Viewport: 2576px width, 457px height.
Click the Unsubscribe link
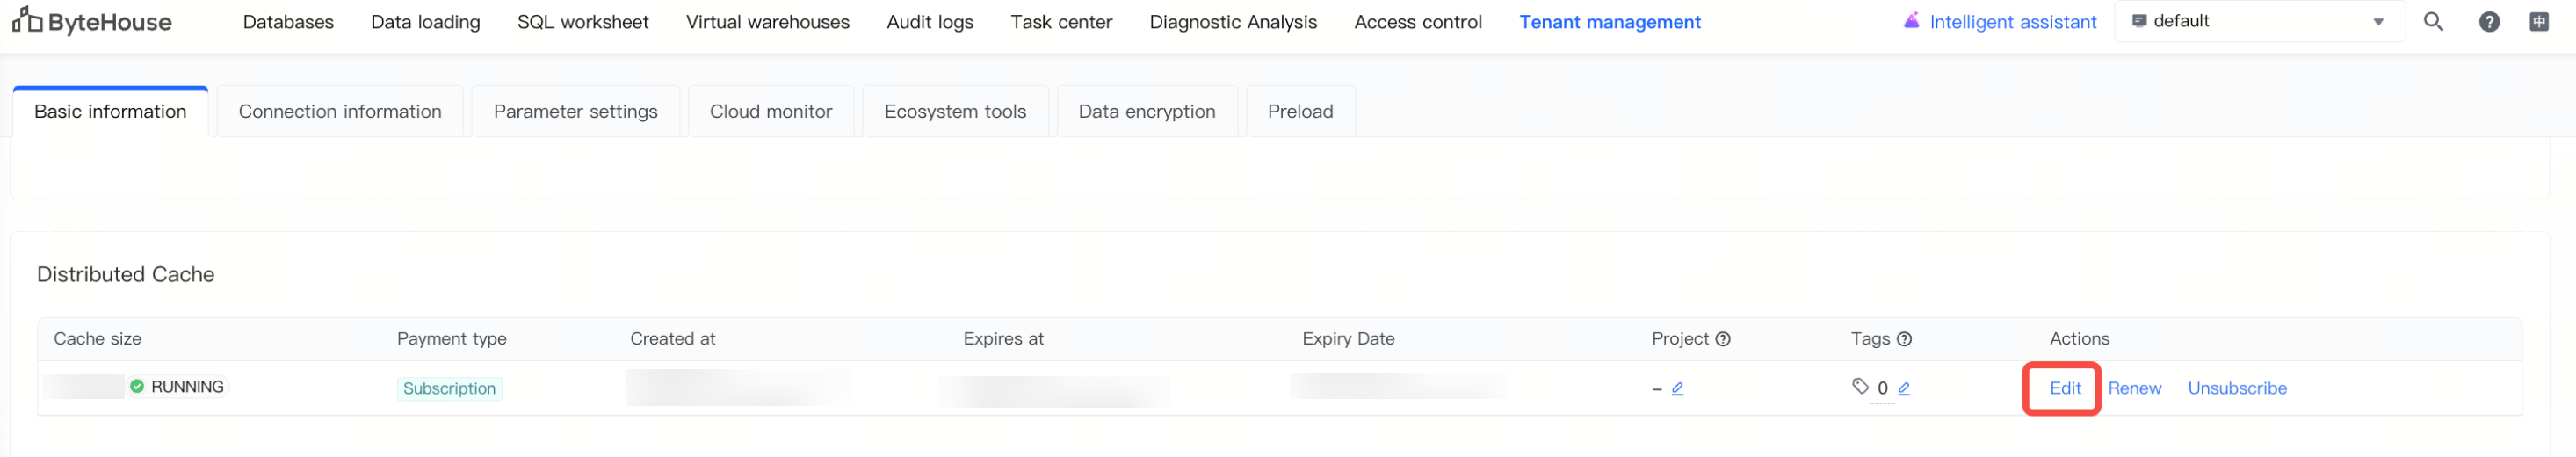[2236, 388]
